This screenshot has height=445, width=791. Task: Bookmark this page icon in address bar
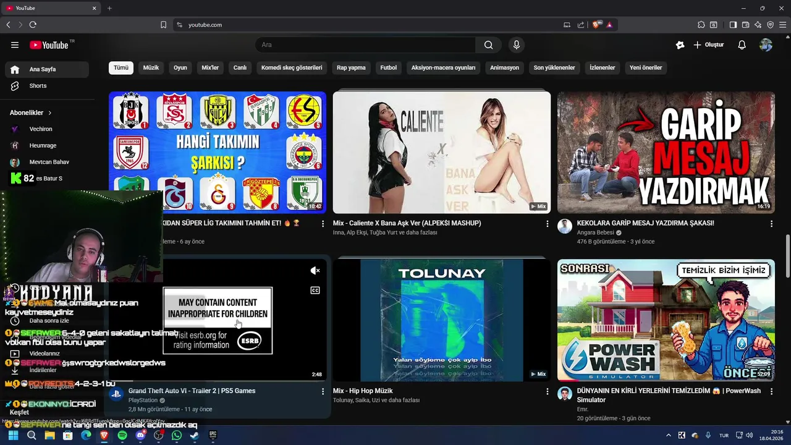click(163, 25)
